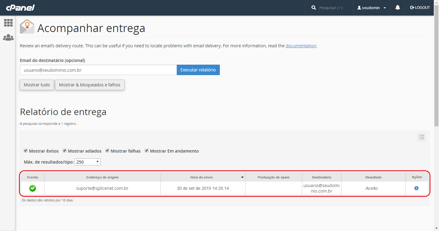
Task: Click the LOGOUT link
Action: [420, 8]
